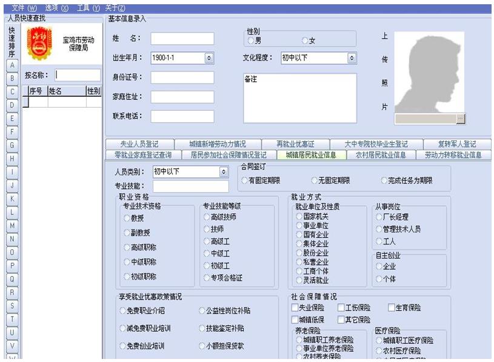Click the T quick-sort letter button
The height and width of the screenshot is (362, 494).
click(x=12, y=319)
